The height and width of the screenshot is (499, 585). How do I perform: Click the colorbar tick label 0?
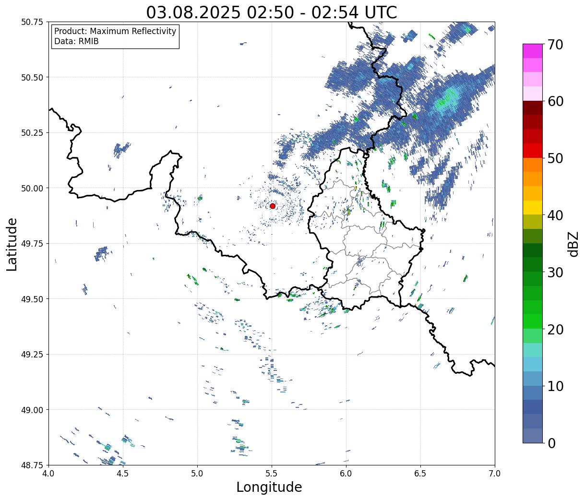[x=551, y=443]
